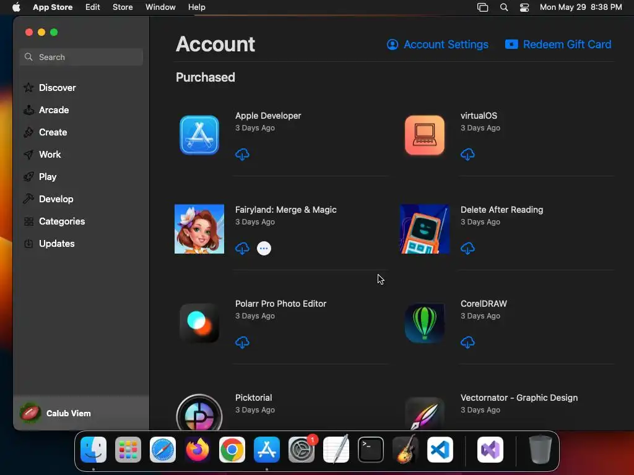Open the virtualOS app icon
634x475 pixels.
(x=425, y=135)
